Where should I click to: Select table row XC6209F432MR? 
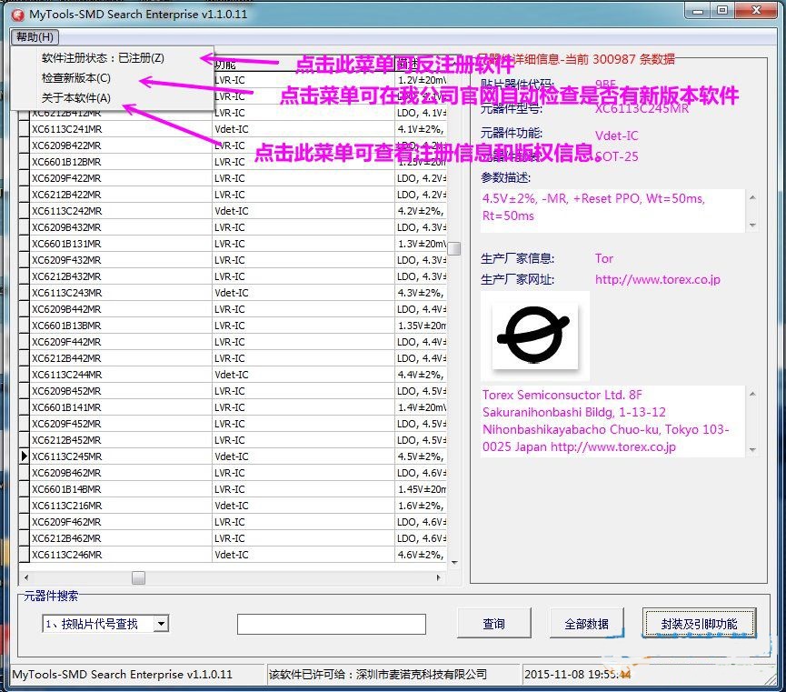pyautogui.click(x=233, y=260)
